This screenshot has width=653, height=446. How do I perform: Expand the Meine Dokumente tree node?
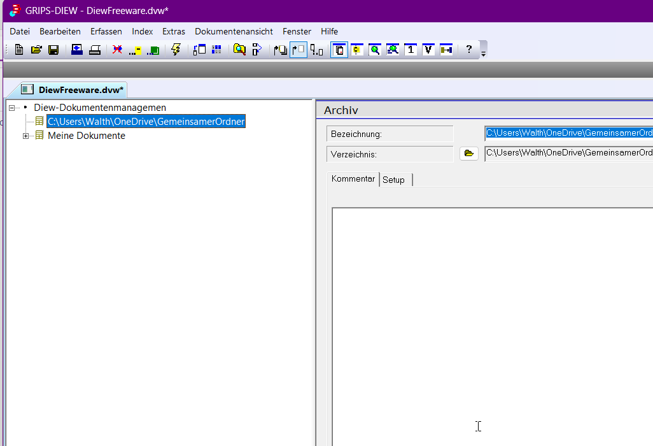click(x=26, y=136)
